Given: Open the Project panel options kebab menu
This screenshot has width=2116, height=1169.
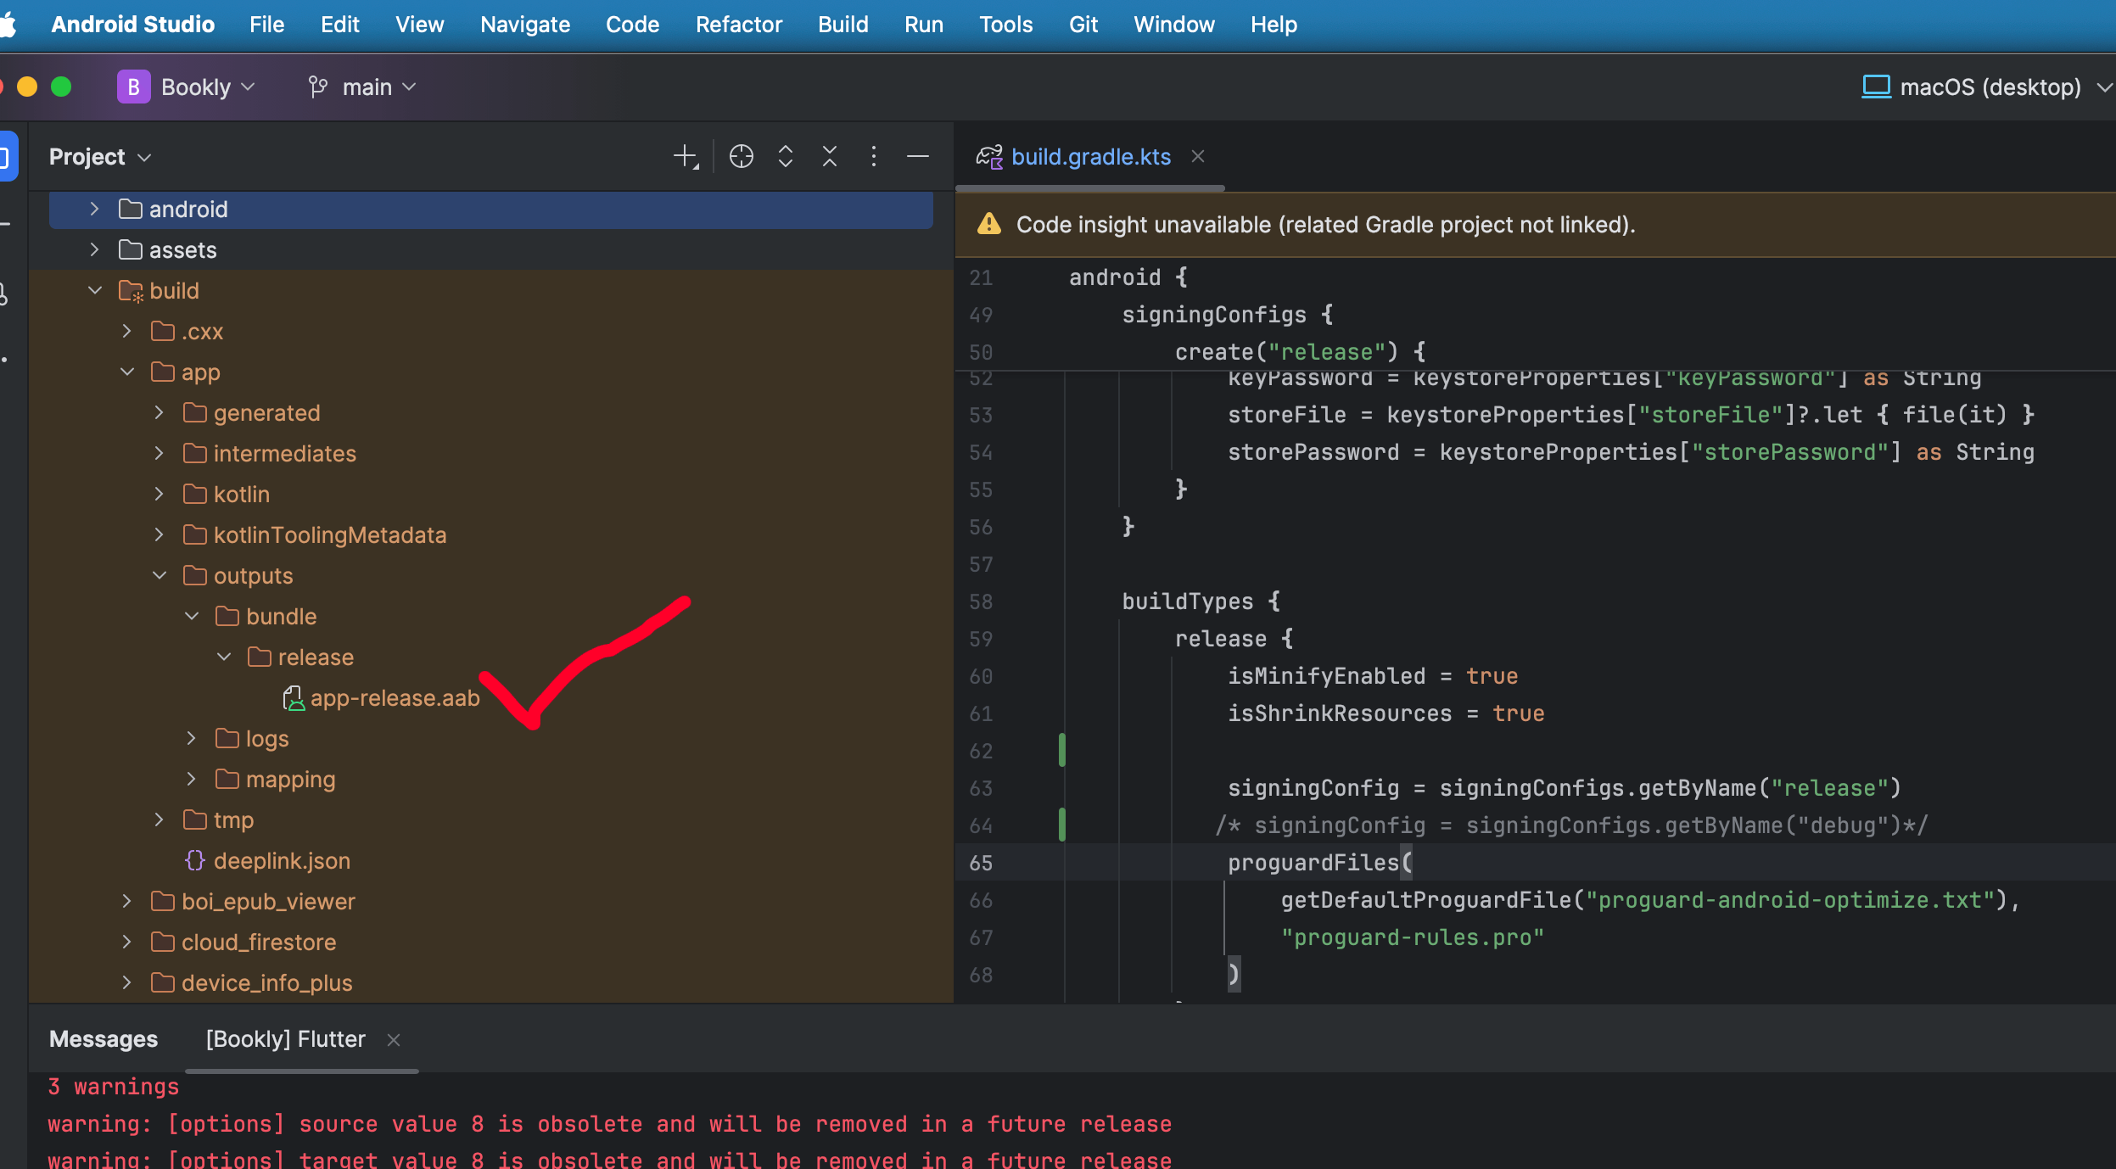Looking at the screenshot, I should 873,157.
